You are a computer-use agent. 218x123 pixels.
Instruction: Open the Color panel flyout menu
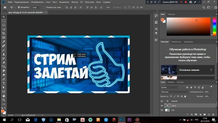(217, 14)
